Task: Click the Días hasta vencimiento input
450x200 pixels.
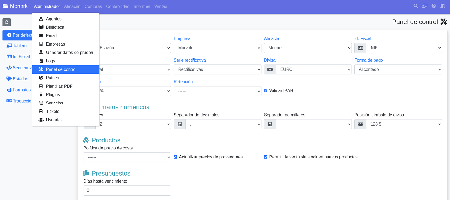Action: tap(127, 190)
